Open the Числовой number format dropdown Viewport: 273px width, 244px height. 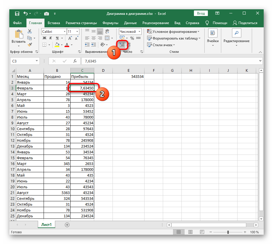[130, 31]
